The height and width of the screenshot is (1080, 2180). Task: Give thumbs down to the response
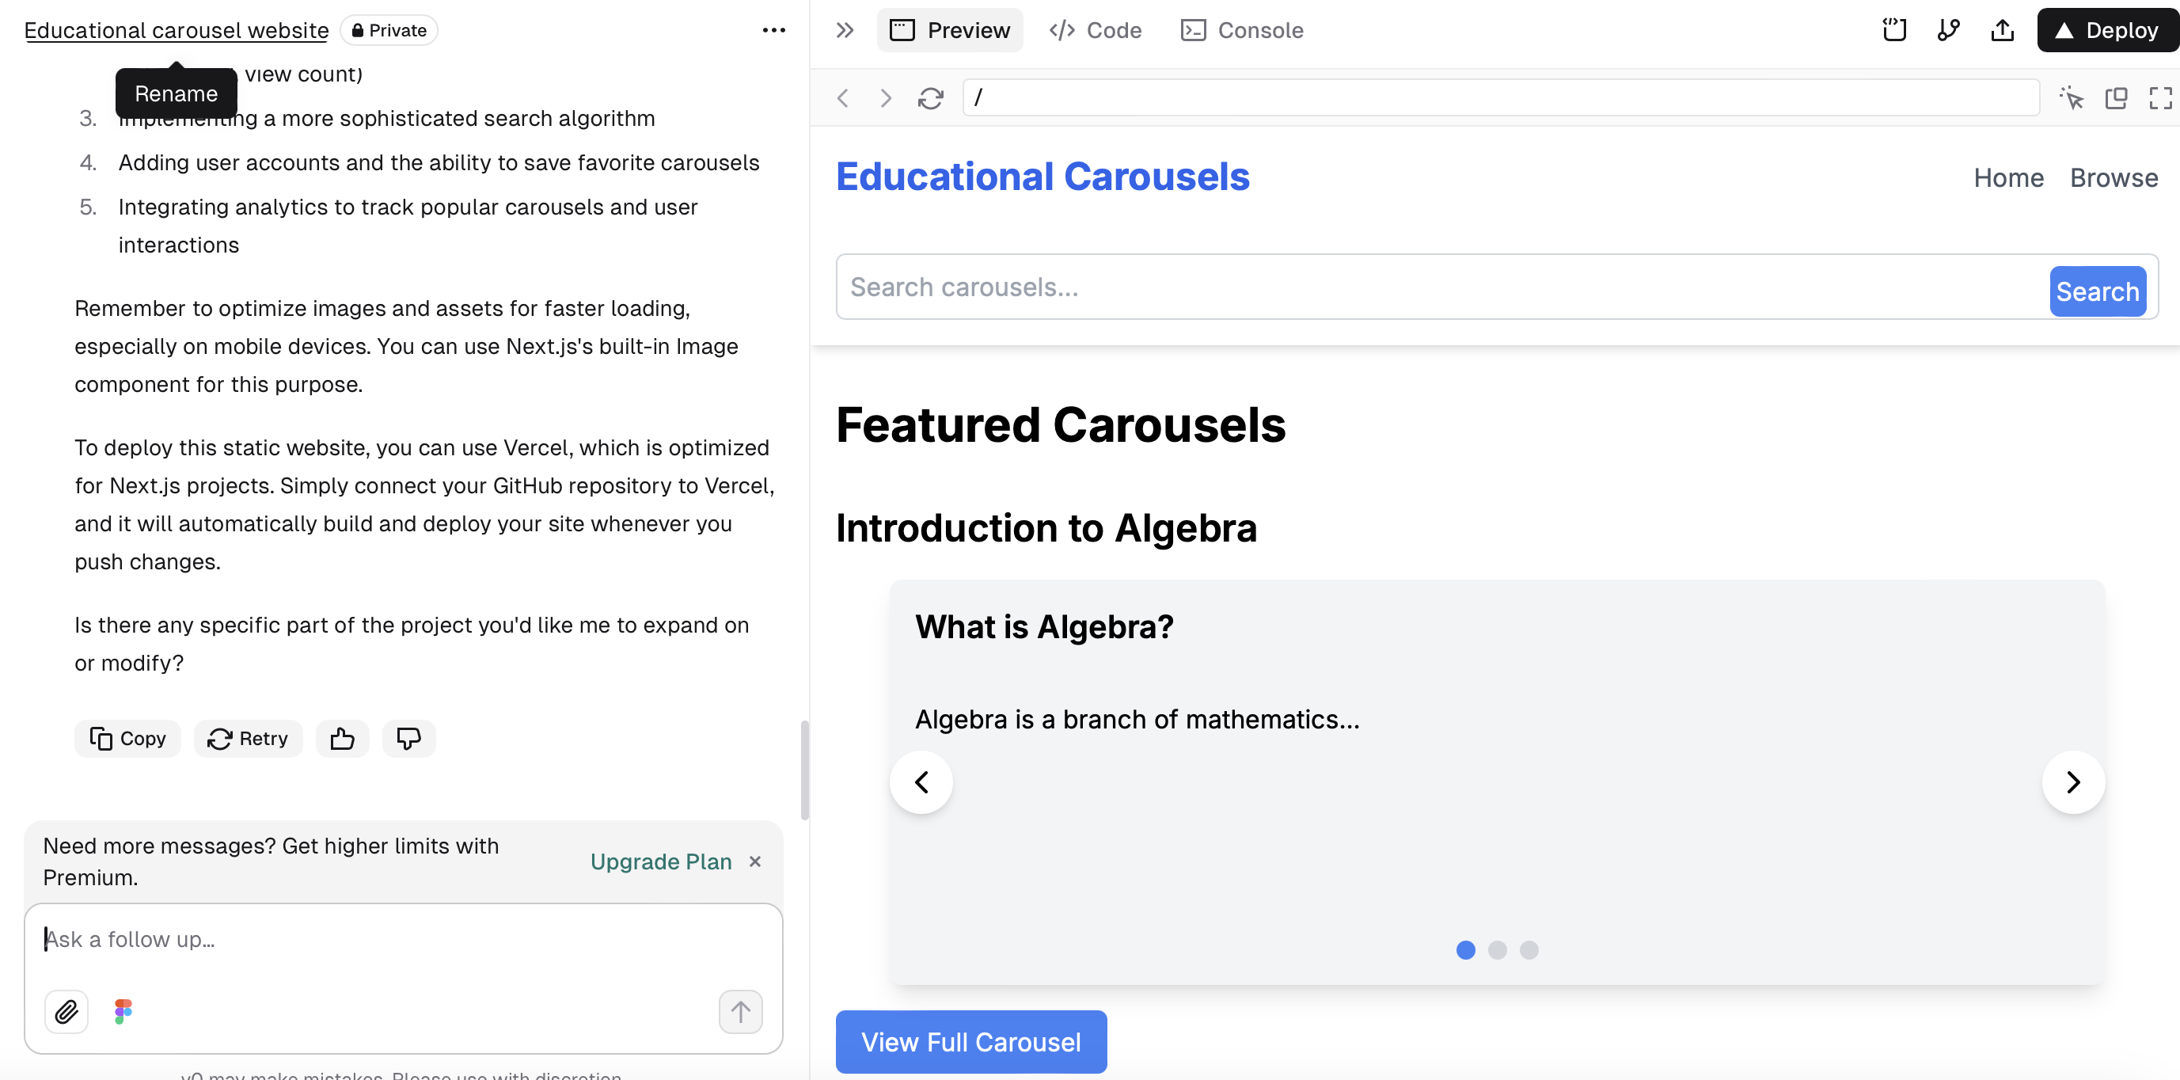408,739
